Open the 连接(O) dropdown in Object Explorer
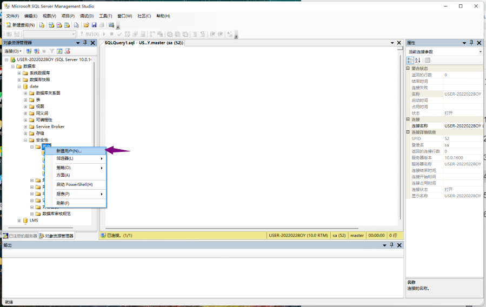The image size is (486, 307). click(13, 51)
